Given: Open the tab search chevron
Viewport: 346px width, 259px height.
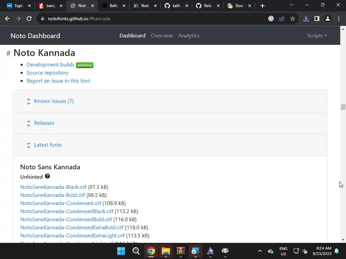Looking at the screenshot, I should click(292, 5).
